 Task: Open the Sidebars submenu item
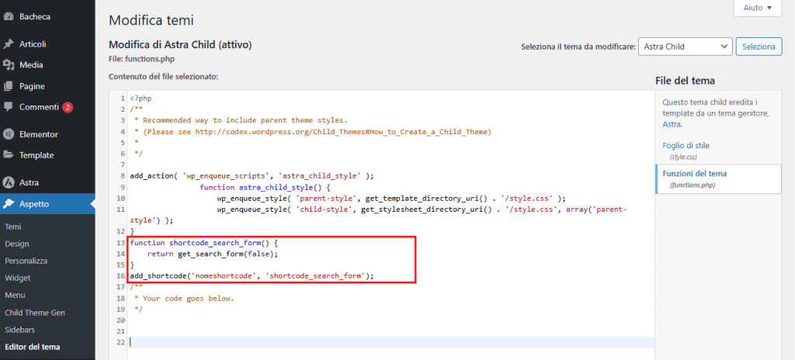click(19, 330)
